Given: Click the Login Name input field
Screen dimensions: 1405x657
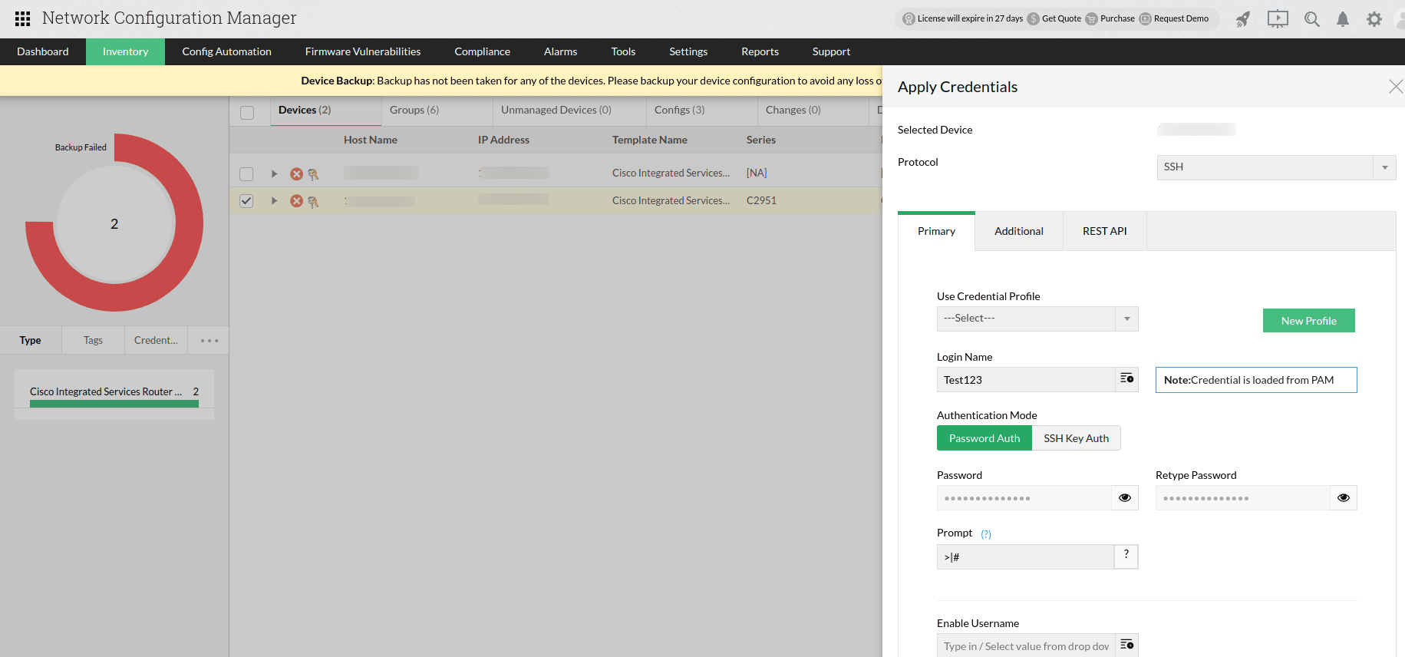Looking at the screenshot, I should tap(1026, 380).
